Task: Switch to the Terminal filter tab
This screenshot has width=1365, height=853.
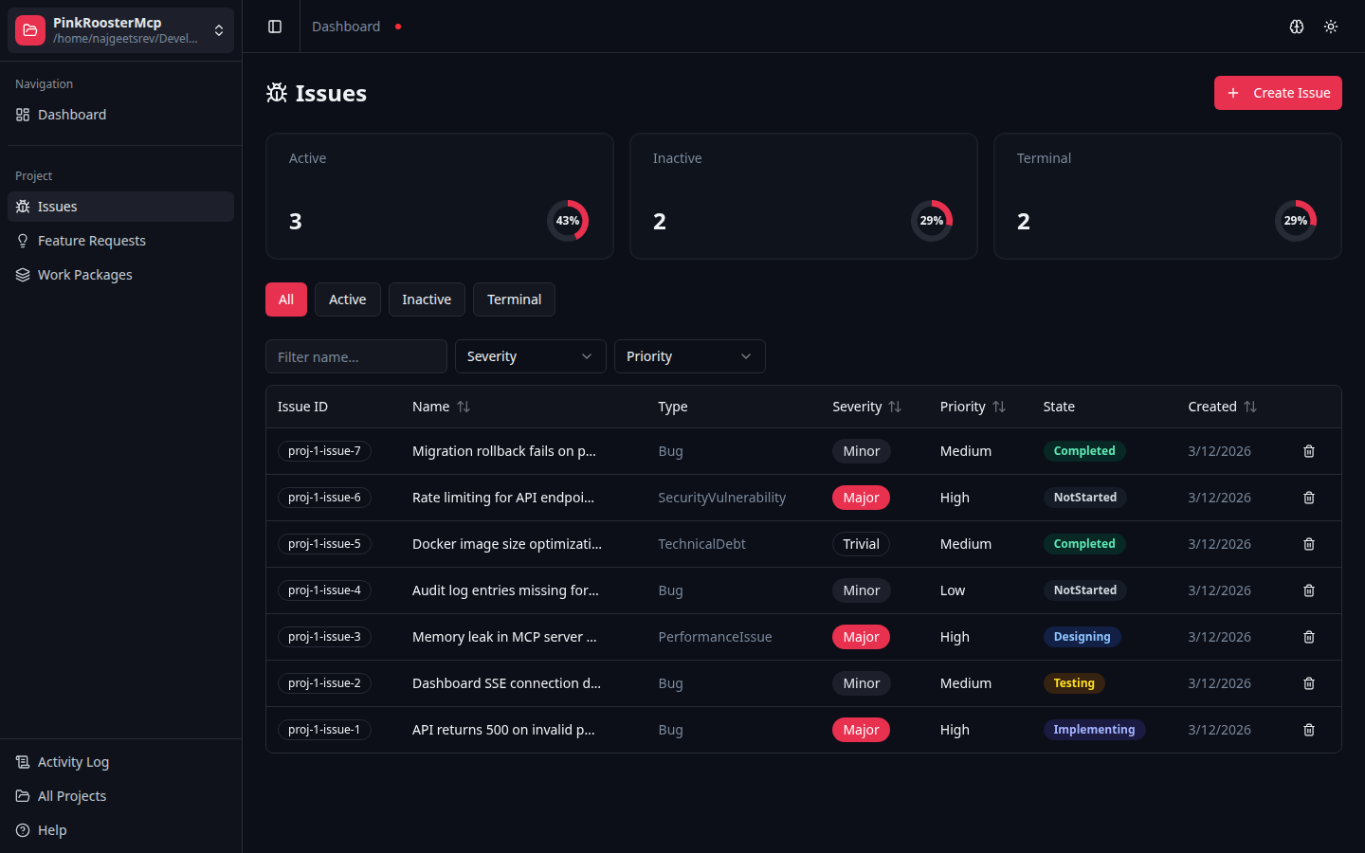Action: tap(515, 299)
